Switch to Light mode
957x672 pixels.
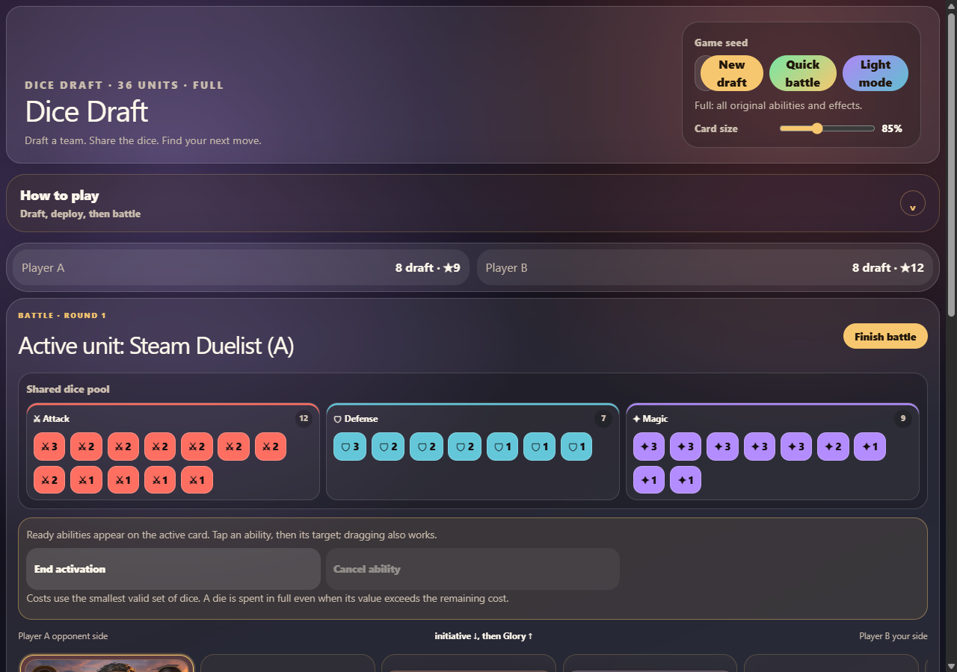(x=876, y=73)
